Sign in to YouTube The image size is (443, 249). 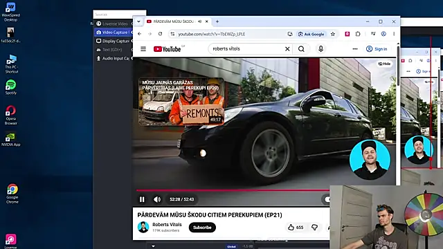coord(377,49)
